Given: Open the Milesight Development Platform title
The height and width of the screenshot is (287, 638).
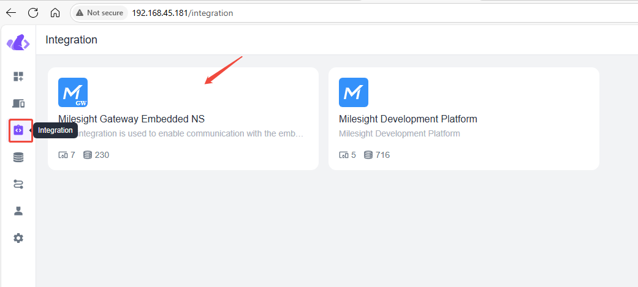Looking at the screenshot, I should 408,119.
